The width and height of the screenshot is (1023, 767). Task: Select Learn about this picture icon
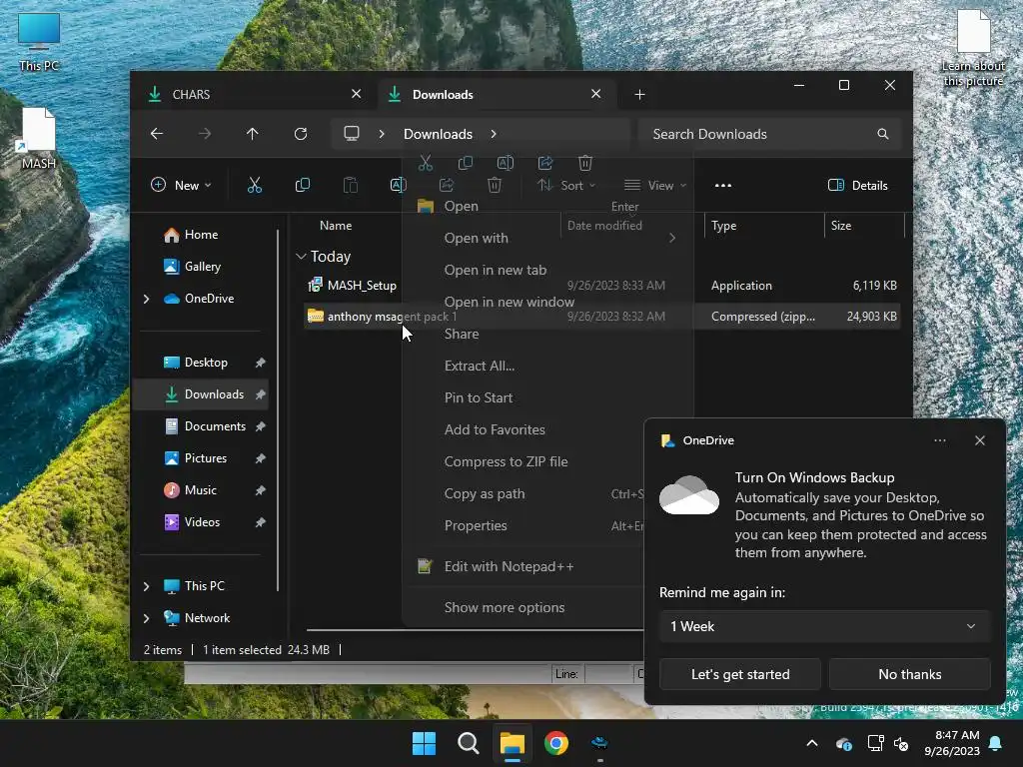[973, 48]
